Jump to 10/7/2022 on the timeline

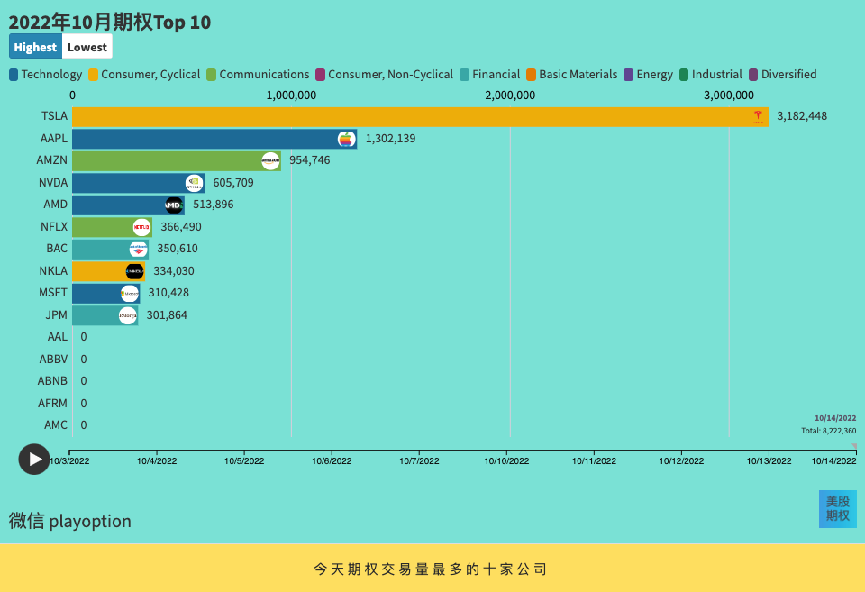coord(419,460)
